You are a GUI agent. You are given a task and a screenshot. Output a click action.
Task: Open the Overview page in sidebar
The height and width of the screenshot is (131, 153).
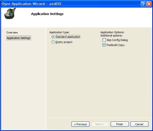click(x=12, y=32)
